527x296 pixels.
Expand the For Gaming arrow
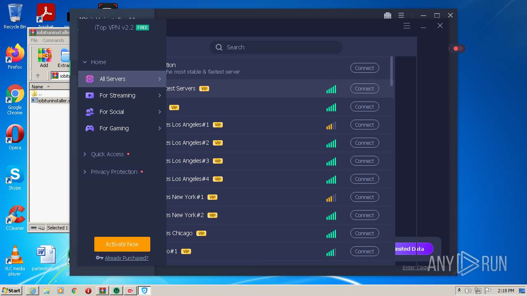[x=160, y=128]
